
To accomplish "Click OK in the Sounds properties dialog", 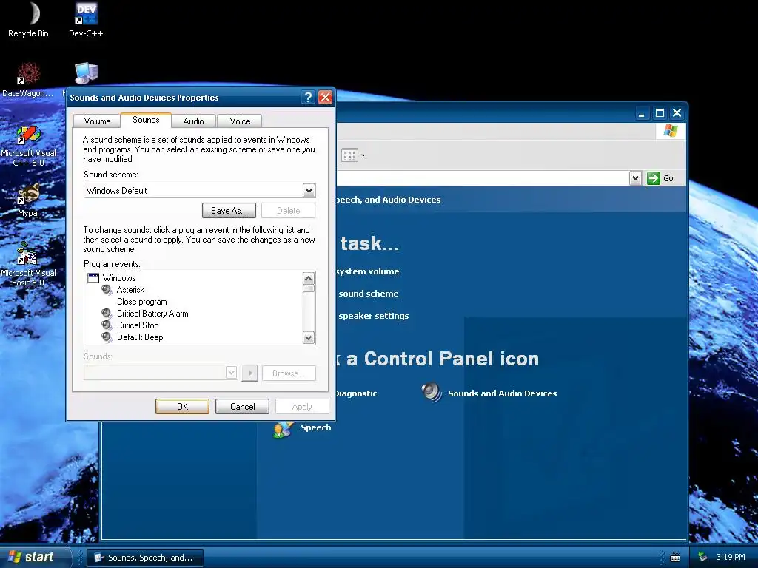I will (182, 407).
